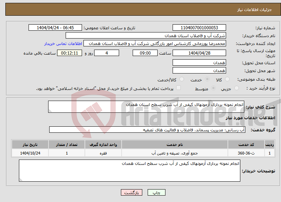Click the deadline date field 1404/04/28

coord(199,53)
